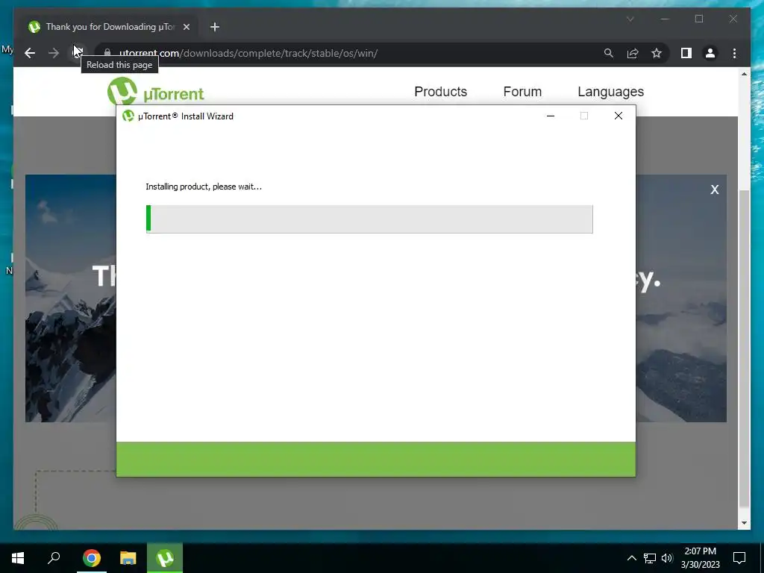Click the lock icon in address bar
Image resolution: width=764 pixels, height=573 pixels.
(107, 53)
